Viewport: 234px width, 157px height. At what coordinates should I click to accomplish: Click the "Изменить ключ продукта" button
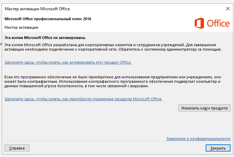[204, 108]
